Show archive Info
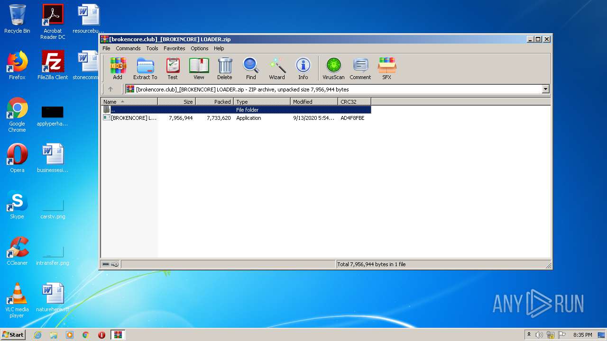Screen dimensions: 607x341 [303, 68]
